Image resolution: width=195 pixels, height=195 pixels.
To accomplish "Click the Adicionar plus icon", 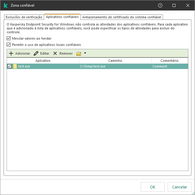I will coord(11,53).
